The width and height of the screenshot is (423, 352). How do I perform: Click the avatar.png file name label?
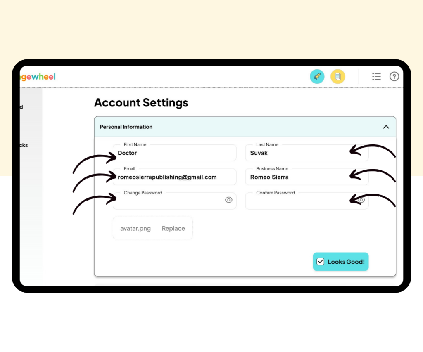pyautogui.click(x=135, y=228)
